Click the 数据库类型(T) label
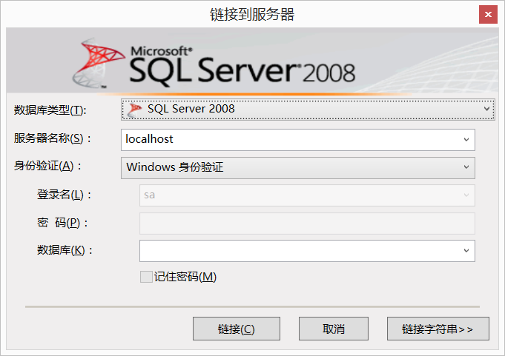The height and width of the screenshot is (356, 505). [50, 110]
